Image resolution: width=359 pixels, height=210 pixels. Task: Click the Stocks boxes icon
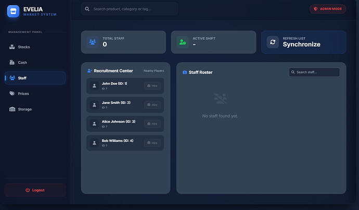12,47
